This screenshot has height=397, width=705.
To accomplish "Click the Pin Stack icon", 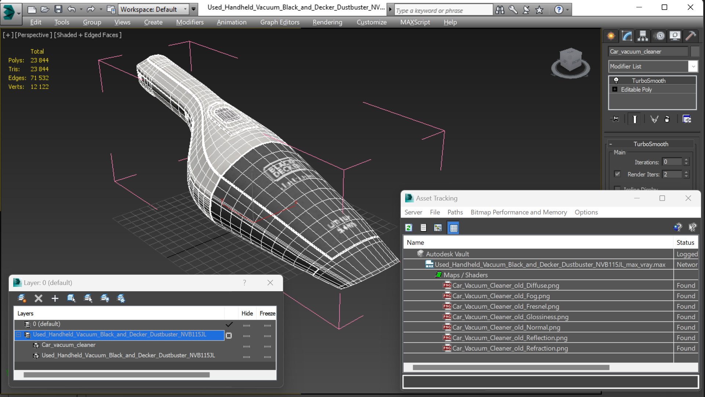I will (x=615, y=119).
